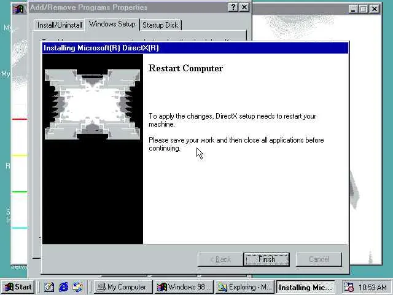This screenshot has height=295, width=393.
Task: Click Installing Mic... taskbar button
Action: 306,287
